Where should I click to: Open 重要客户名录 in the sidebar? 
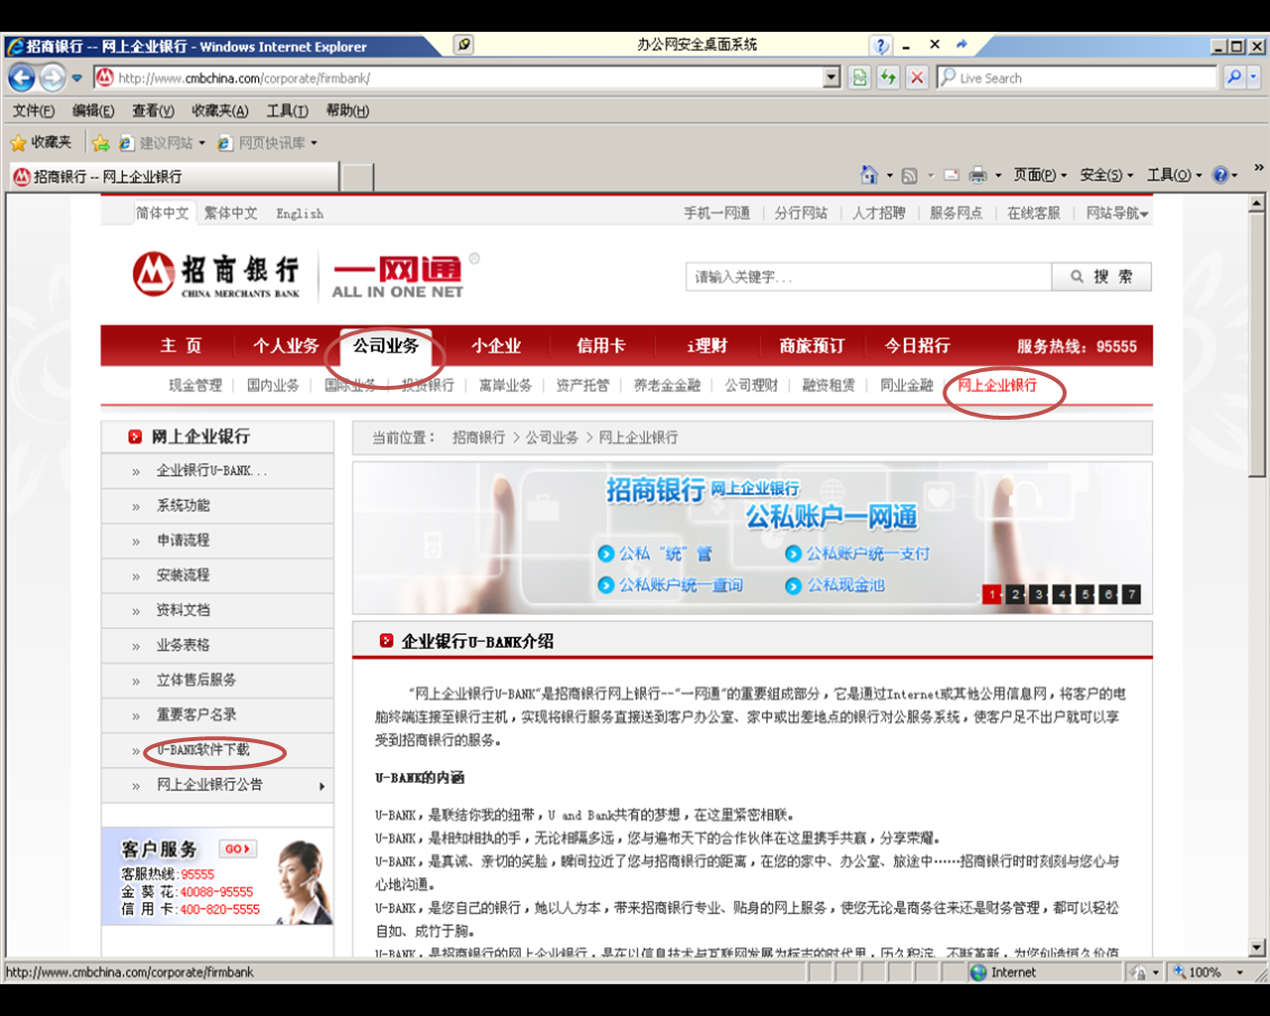click(196, 715)
